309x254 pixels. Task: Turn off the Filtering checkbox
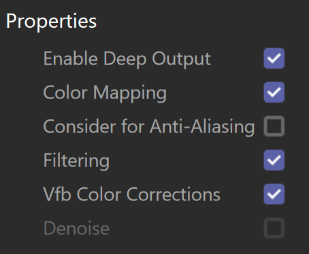pyautogui.click(x=274, y=160)
